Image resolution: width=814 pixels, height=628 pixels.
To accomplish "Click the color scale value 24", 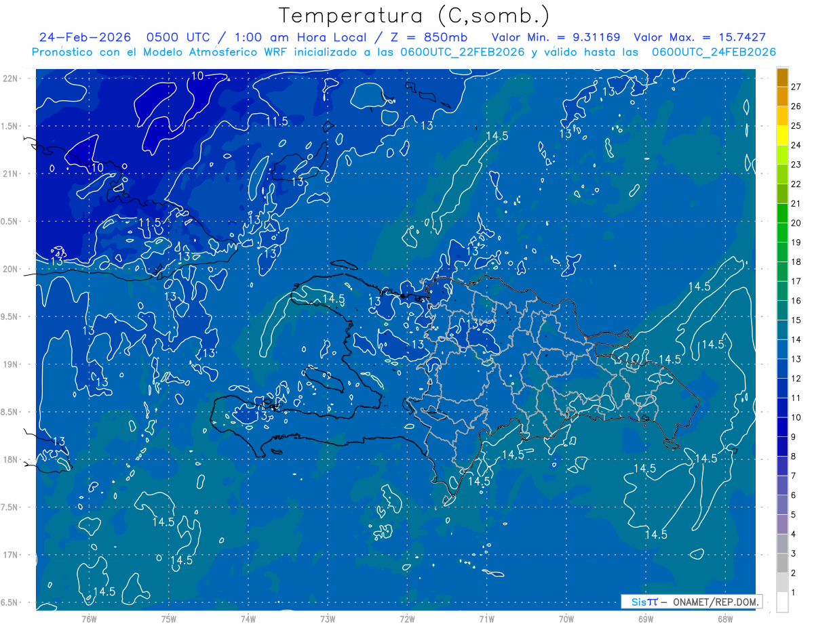I will click(796, 145).
